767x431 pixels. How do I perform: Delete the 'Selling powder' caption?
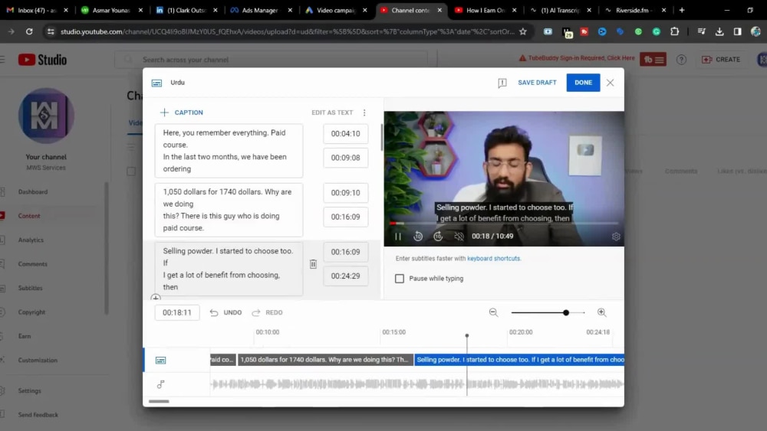[x=313, y=264]
